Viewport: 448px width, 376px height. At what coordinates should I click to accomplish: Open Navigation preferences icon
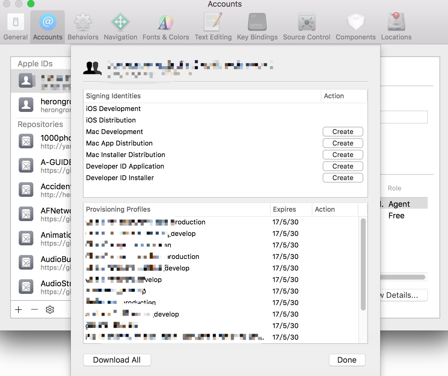120,22
